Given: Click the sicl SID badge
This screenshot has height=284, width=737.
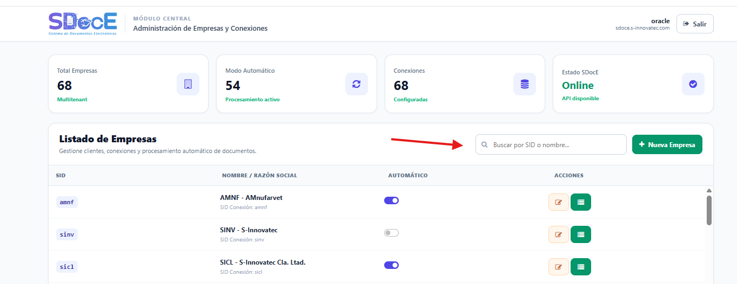Looking at the screenshot, I should tap(67, 267).
